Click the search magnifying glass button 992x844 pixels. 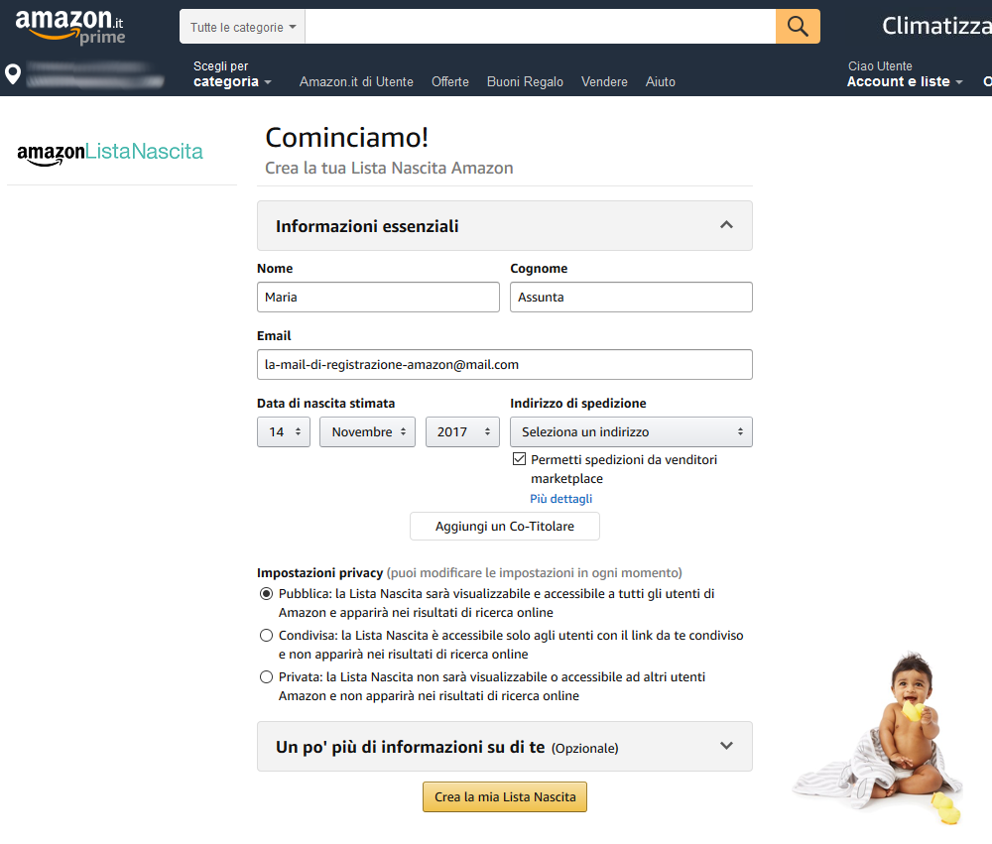tap(798, 27)
